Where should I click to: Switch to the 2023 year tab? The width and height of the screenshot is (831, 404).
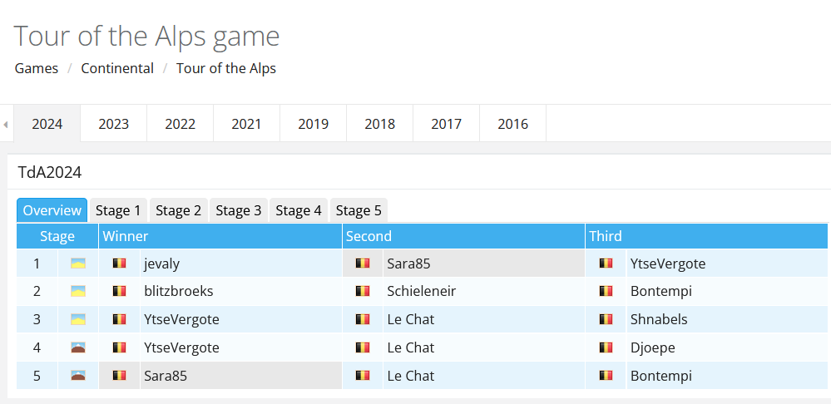[x=113, y=123]
